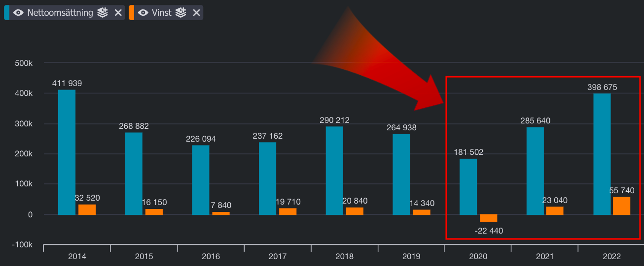644x266 pixels.
Task: Click the stack icon next to Vinst
Action: 181,13
